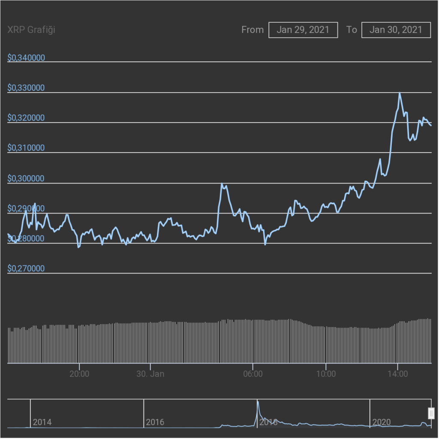Click the range navigator's right handle
Screen dimensions: 439x439
pyautogui.click(x=431, y=413)
